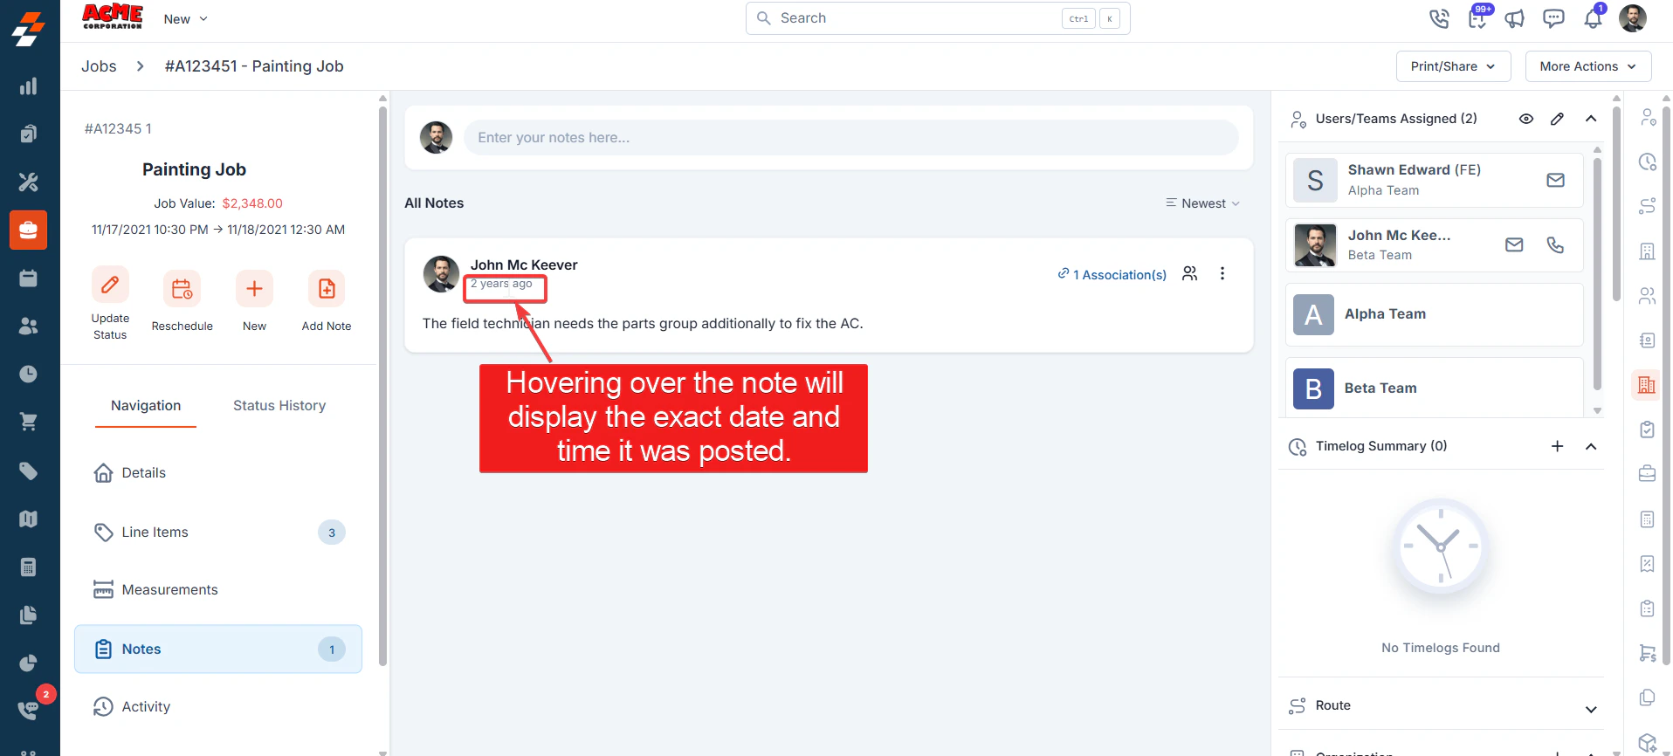Open the calendar icon in left sidebar
The height and width of the screenshot is (756, 1673).
click(x=28, y=278)
